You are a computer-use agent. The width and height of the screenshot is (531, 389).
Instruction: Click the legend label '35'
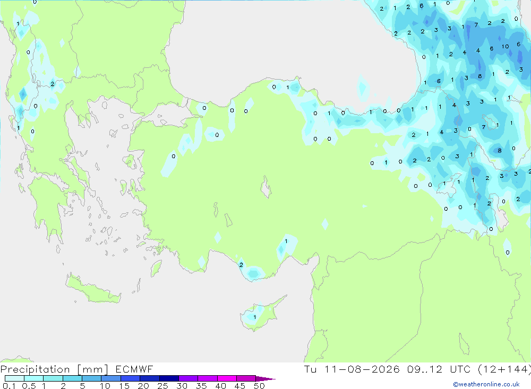point(201,386)
